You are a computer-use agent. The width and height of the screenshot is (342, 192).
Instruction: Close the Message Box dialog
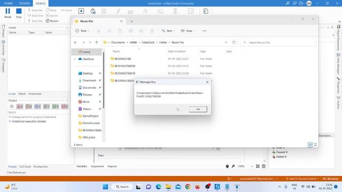[x=207, y=82]
